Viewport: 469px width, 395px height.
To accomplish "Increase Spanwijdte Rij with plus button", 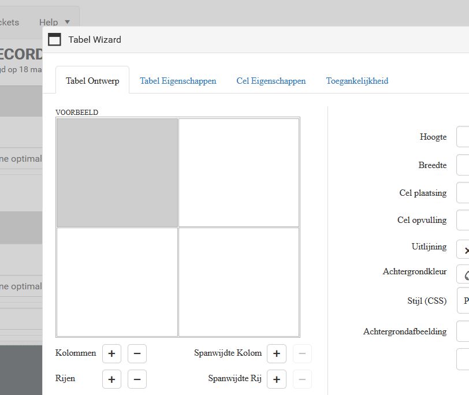I will [277, 379].
